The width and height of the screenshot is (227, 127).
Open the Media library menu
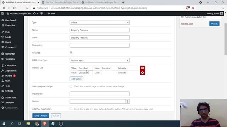click(8, 37)
